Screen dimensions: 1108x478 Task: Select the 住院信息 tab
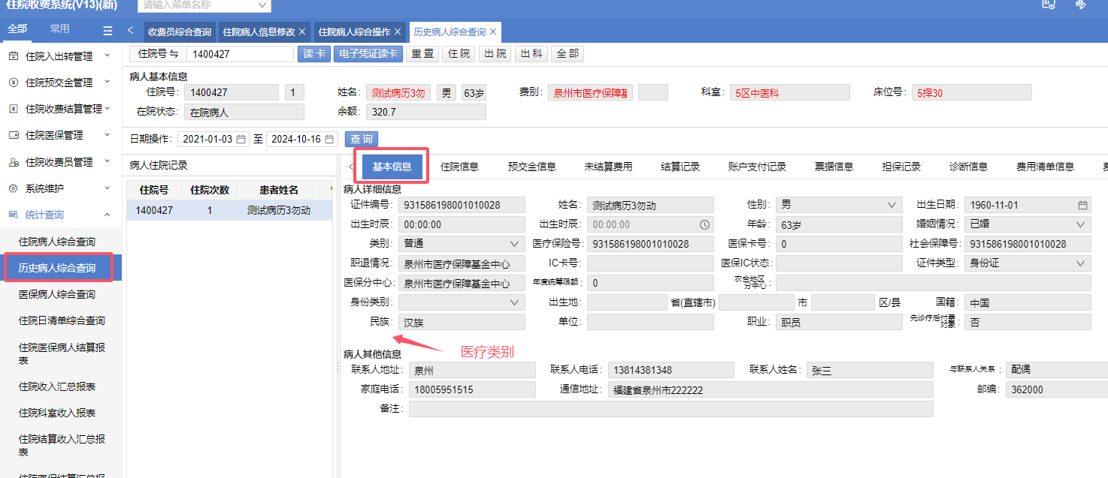(x=459, y=167)
